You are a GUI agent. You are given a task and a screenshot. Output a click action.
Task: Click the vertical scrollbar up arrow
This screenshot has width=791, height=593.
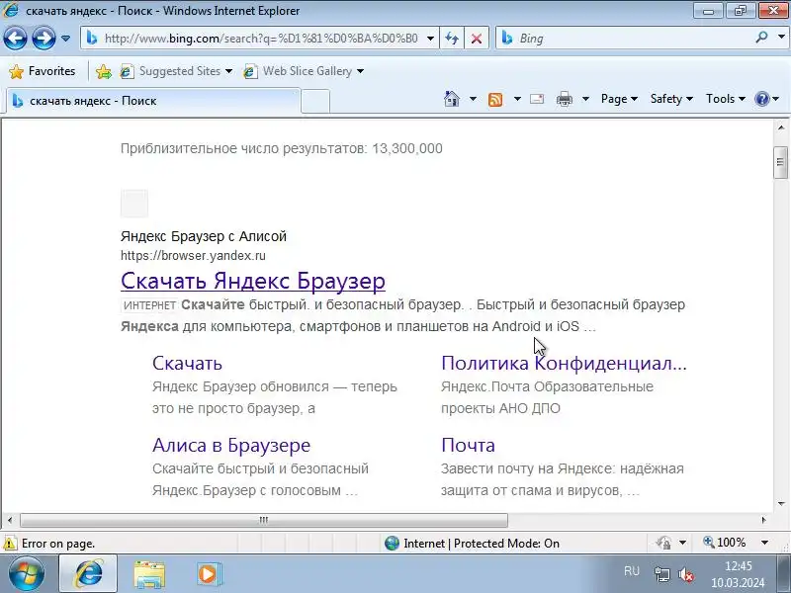click(781, 127)
